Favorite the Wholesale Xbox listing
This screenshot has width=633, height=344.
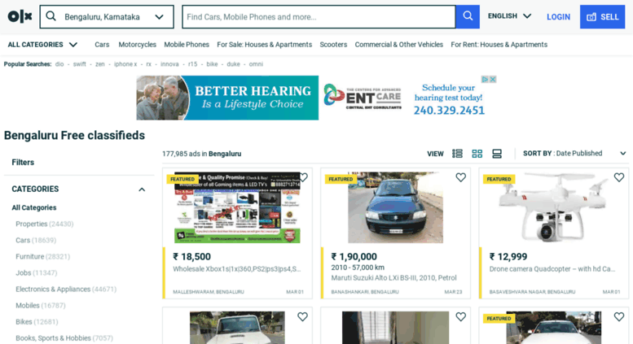point(304,177)
